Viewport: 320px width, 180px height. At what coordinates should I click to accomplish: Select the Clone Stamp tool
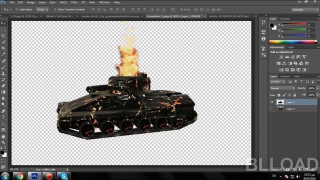[x=3, y=73]
